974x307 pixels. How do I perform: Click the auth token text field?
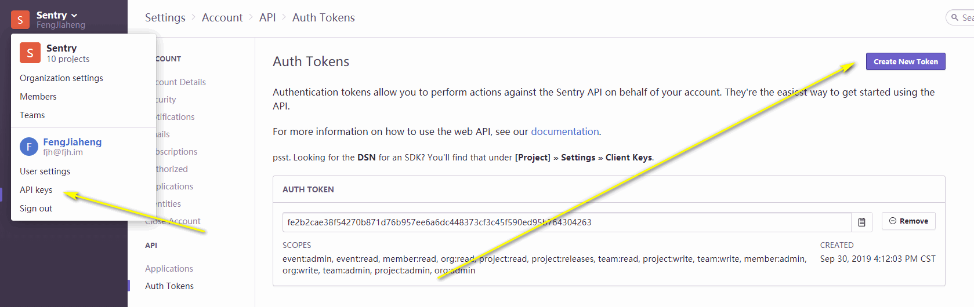pyautogui.click(x=567, y=222)
